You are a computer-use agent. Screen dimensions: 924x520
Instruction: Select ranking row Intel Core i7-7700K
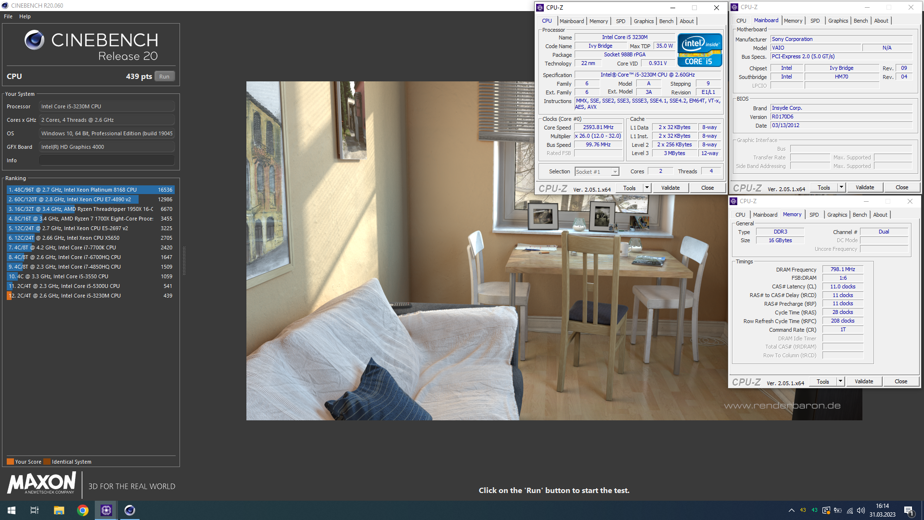(x=90, y=247)
